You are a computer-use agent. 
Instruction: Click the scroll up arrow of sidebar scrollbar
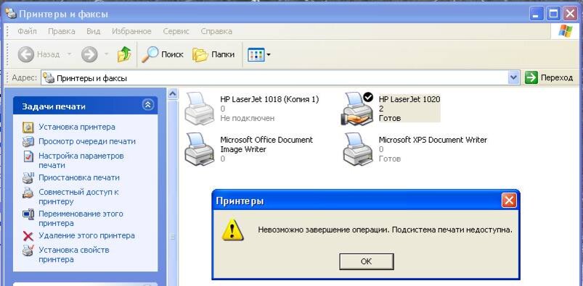click(x=173, y=93)
